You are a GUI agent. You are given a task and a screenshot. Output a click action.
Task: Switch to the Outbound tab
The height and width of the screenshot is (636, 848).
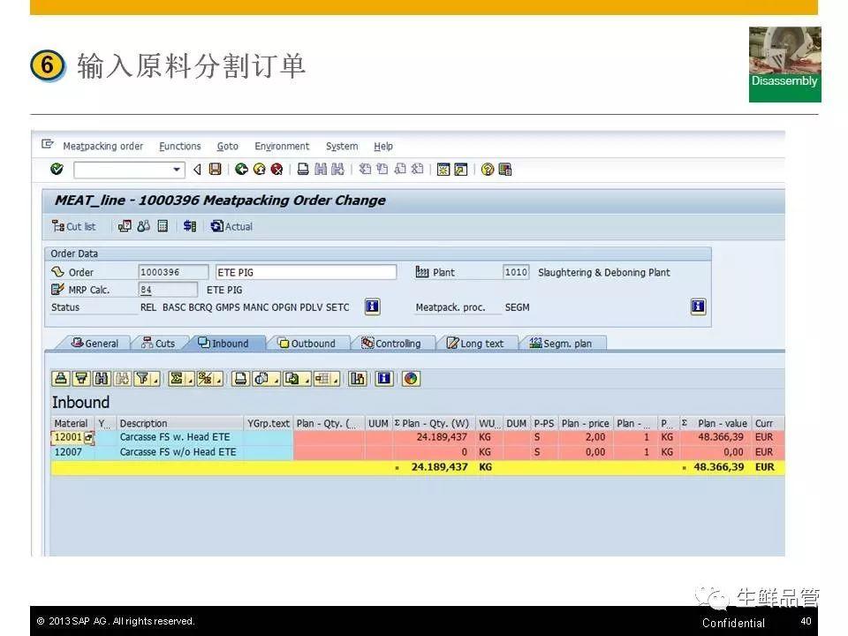click(307, 344)
